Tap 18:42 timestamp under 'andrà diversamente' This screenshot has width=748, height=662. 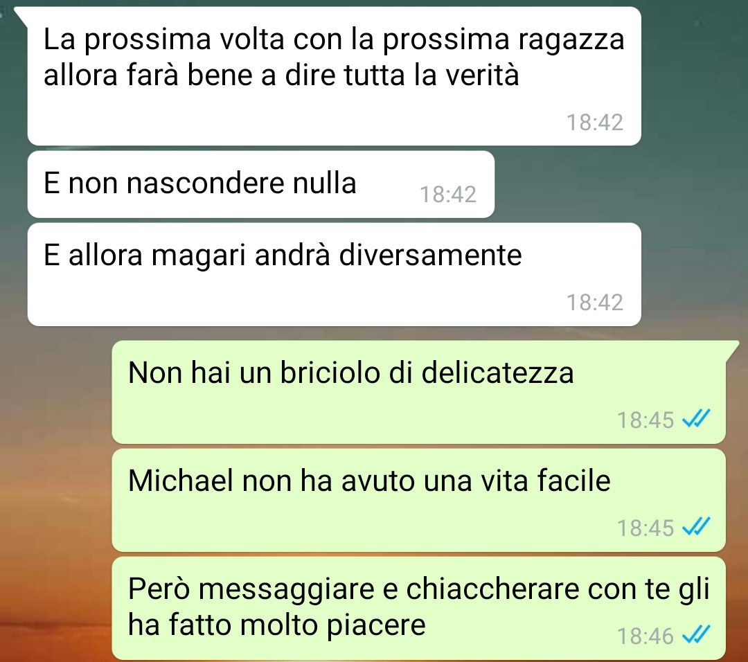point(595,303)
